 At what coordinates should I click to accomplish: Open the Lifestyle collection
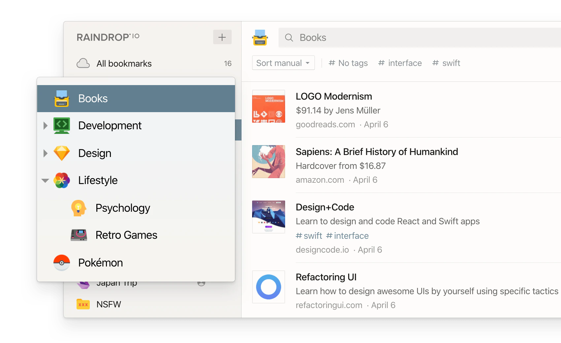point(136,180)
